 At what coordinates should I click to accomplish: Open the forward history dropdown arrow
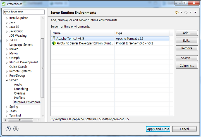[x=191, y=13]
